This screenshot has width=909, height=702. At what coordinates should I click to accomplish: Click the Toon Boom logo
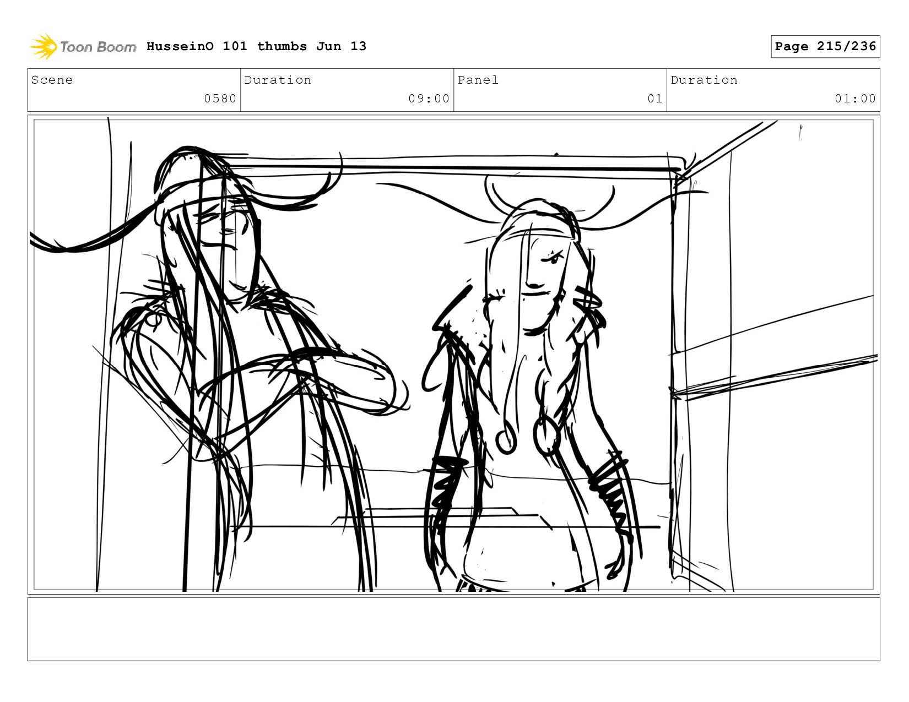pos(83,47)
